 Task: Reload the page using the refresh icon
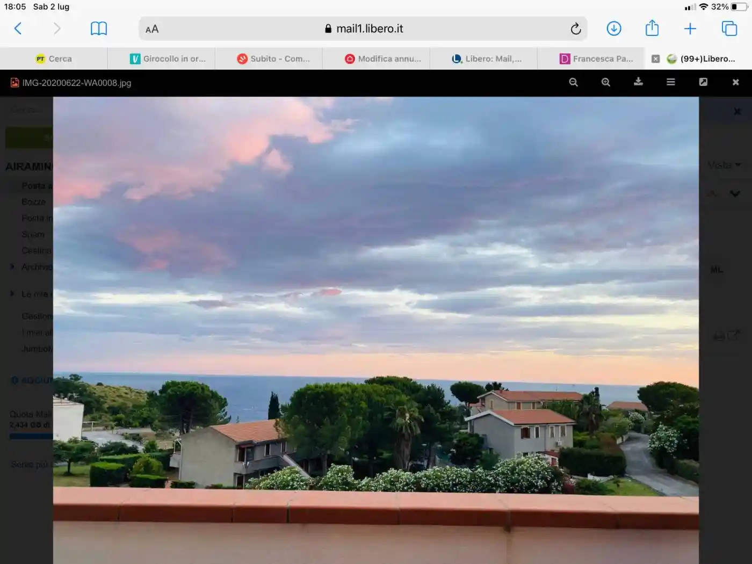[575, 29]
